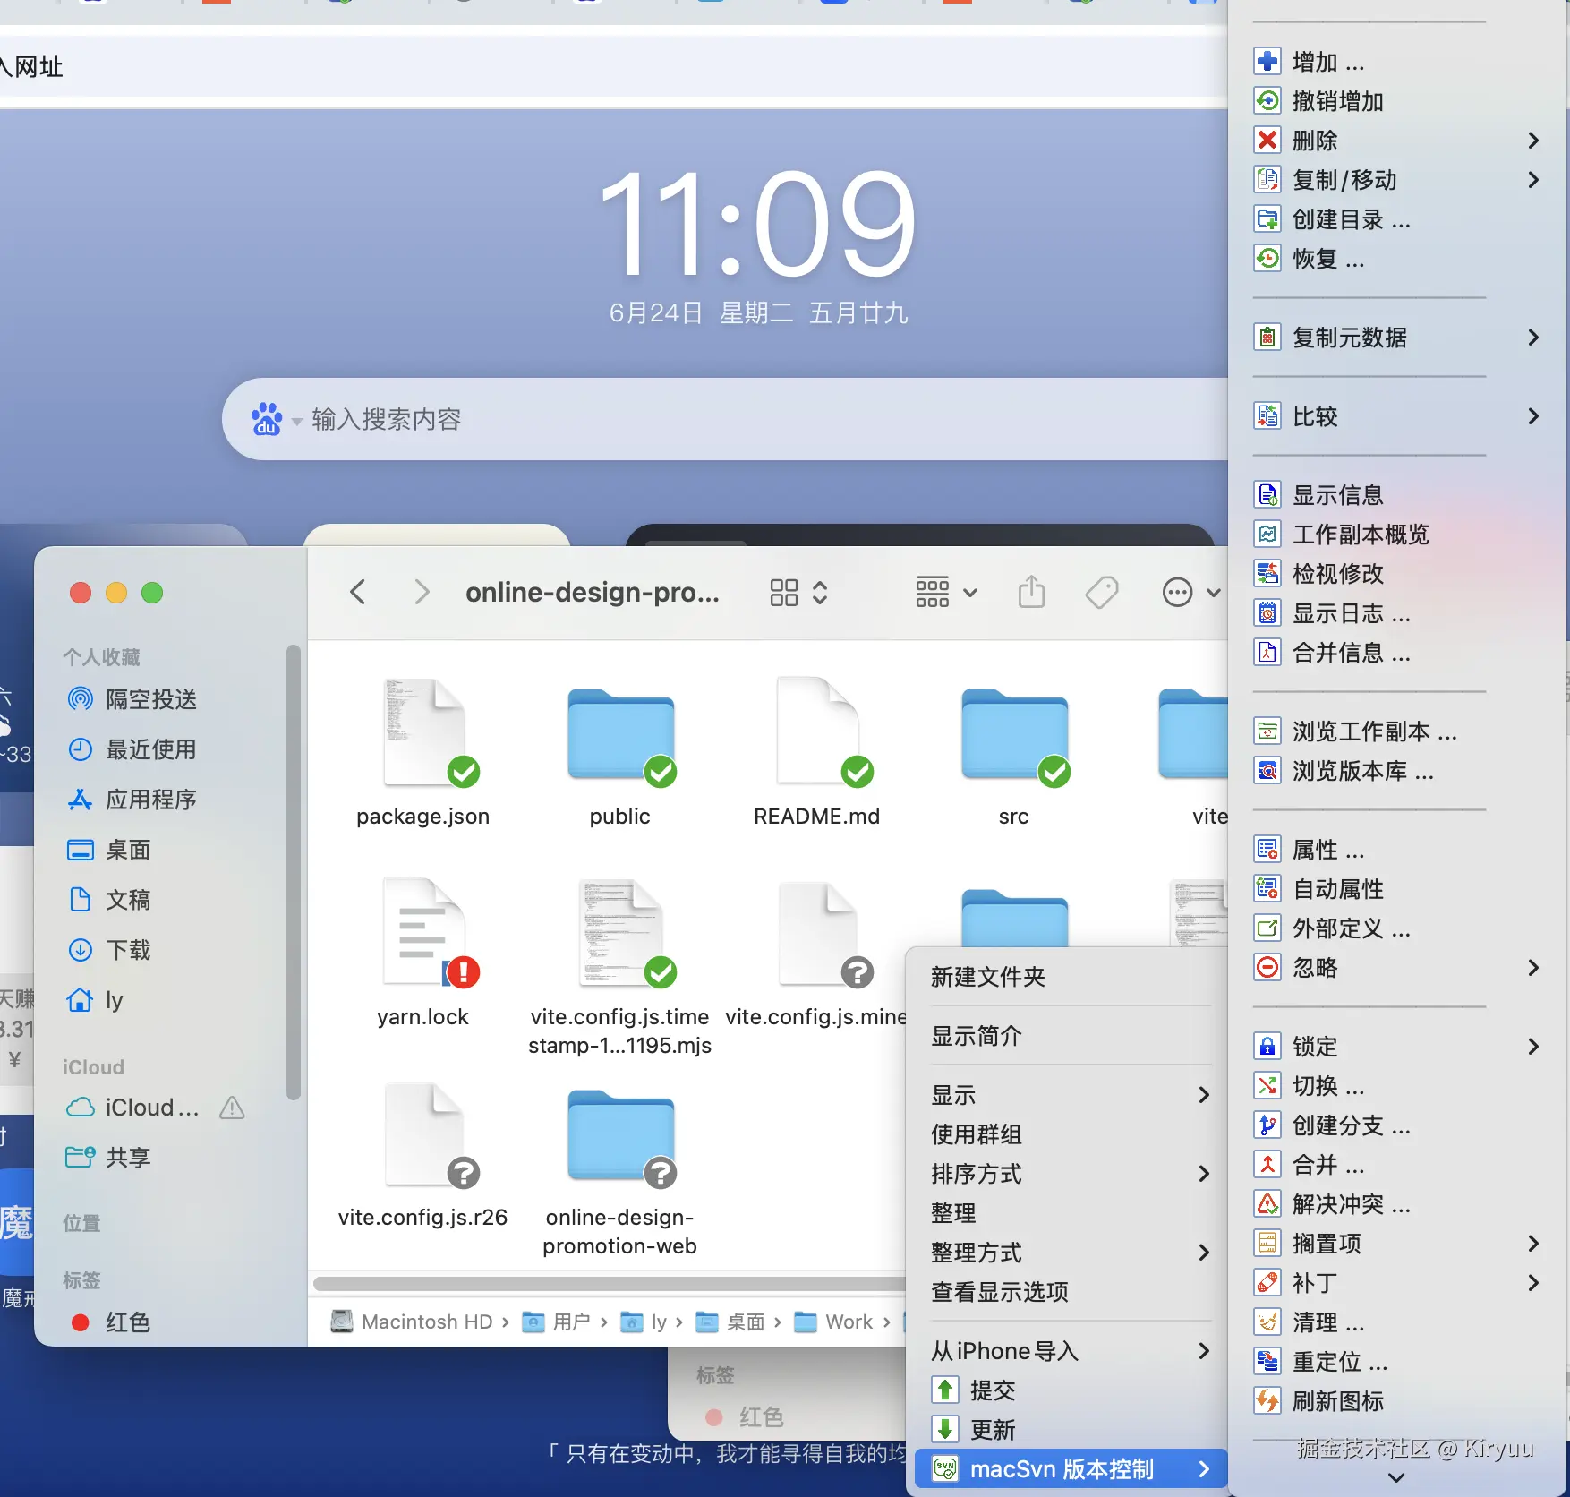Click the Create Directory (创建目录) icon
This screenshot has height=1497, width=1570.
pos(1267,219)
